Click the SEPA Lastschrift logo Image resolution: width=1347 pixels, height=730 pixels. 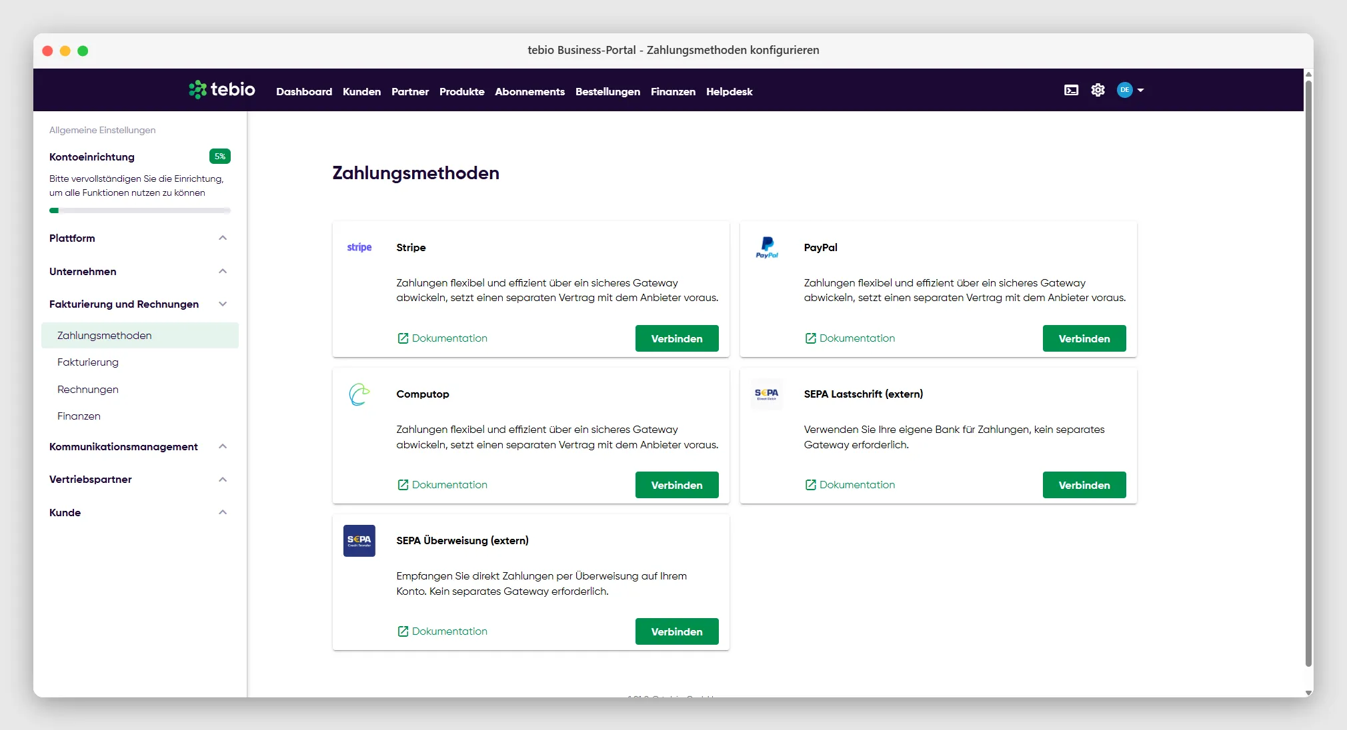[x=766, y=394]
